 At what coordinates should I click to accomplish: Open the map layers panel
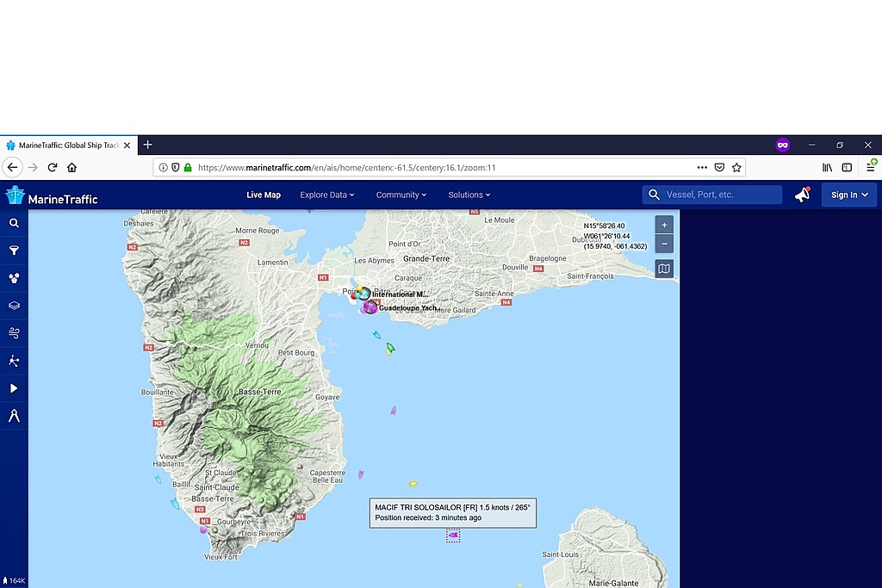(x=14, y=306)
